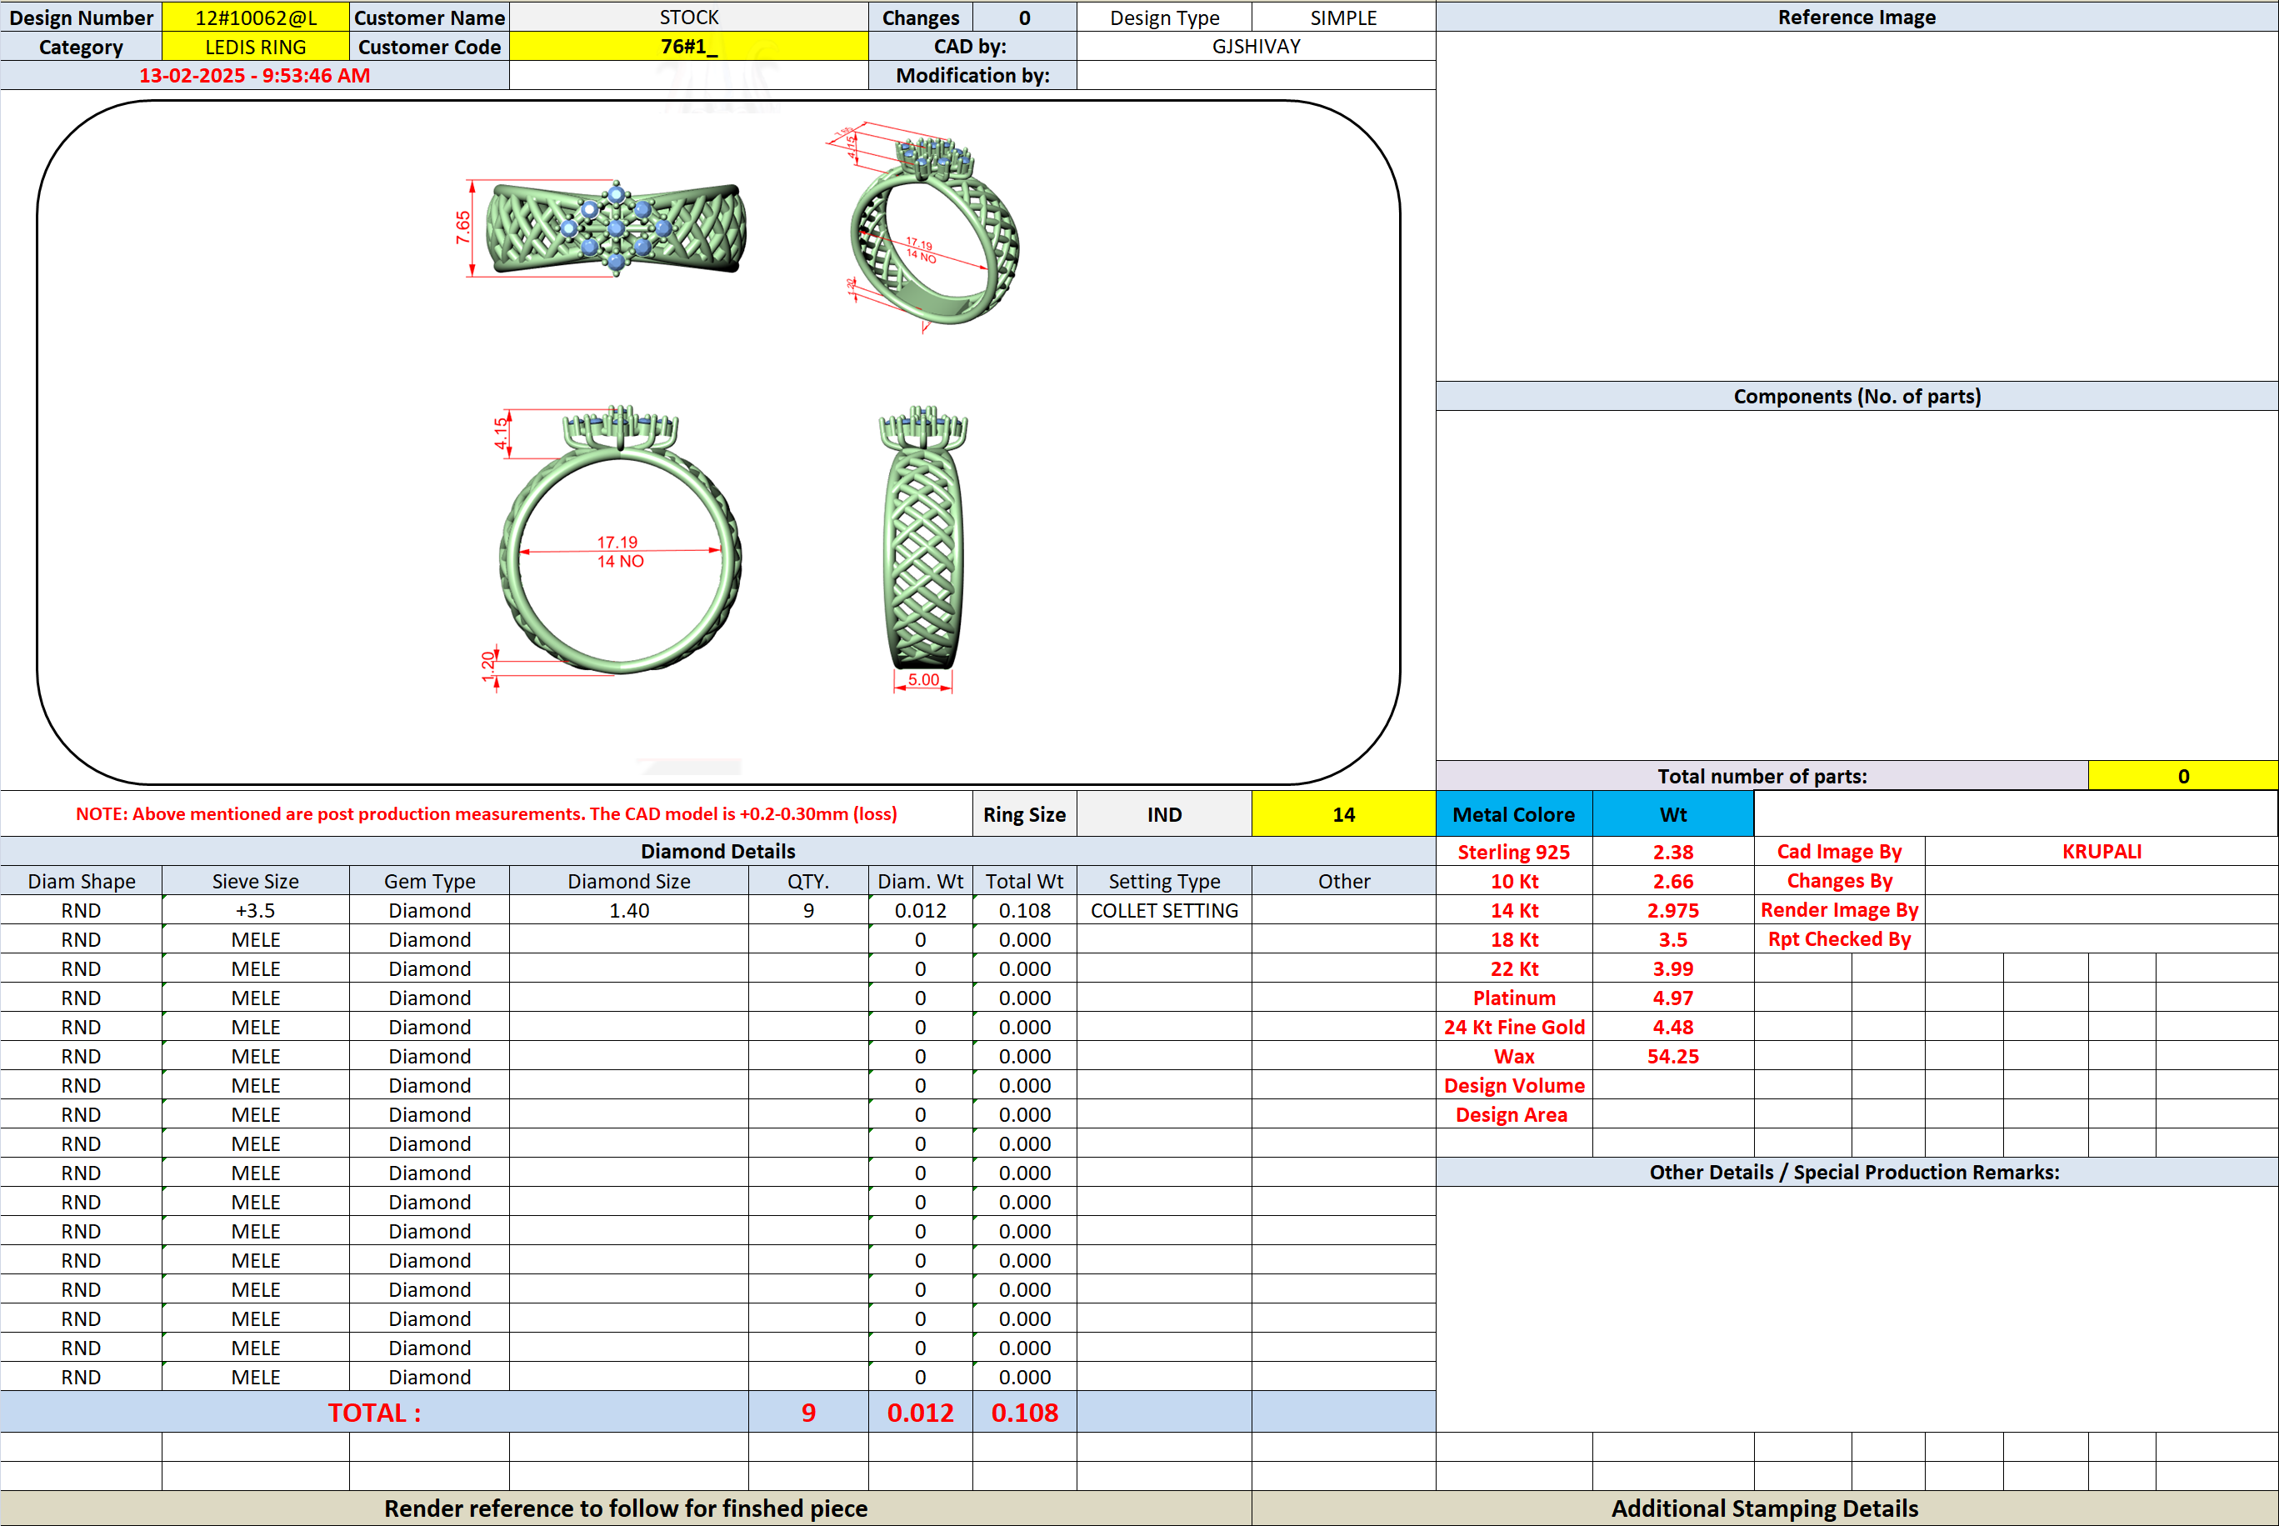Select the total quantity value 9

[x=807, y=1412]
